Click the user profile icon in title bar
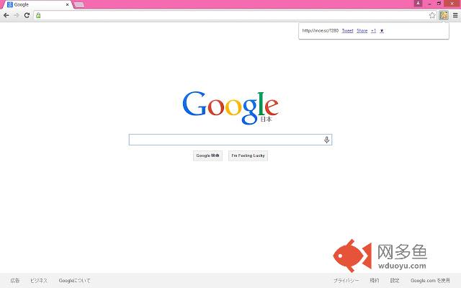Screen dimensions: 461x288 (419, 4)
